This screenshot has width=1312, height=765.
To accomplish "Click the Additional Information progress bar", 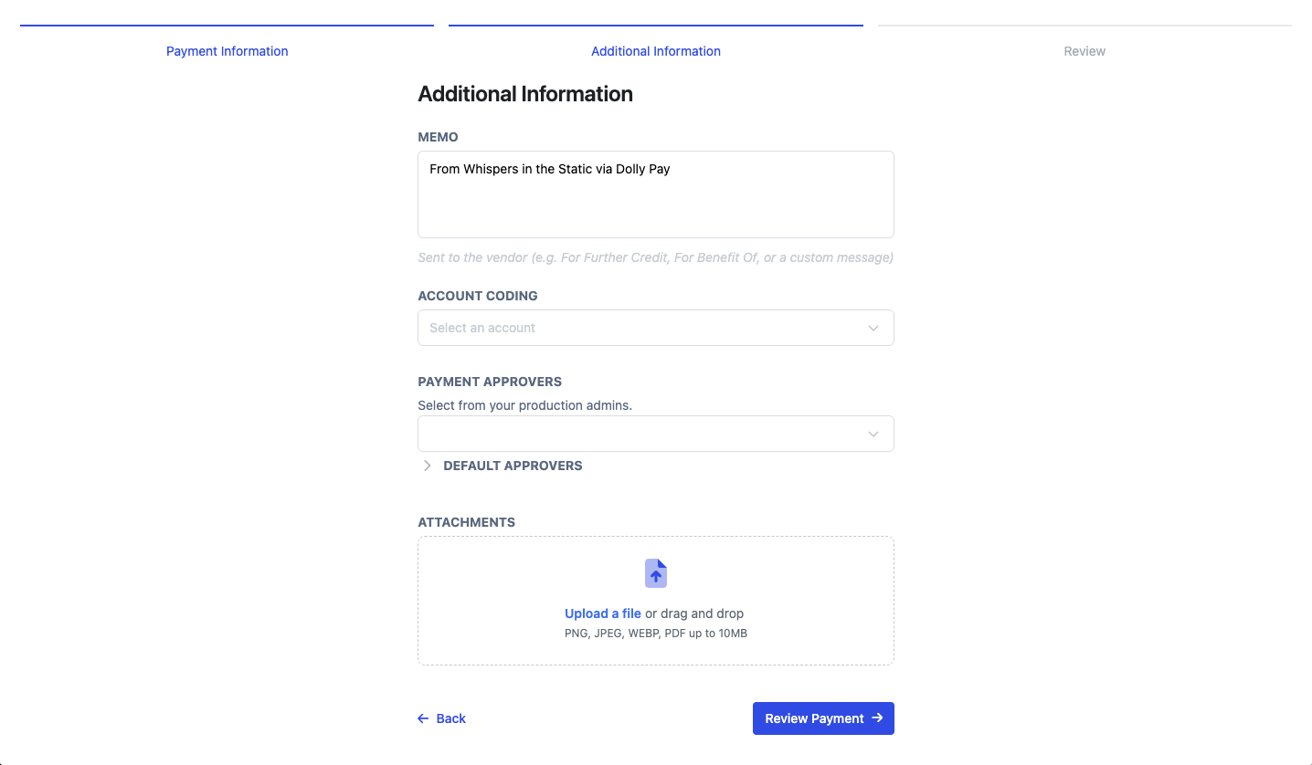I will pos(655,26).
